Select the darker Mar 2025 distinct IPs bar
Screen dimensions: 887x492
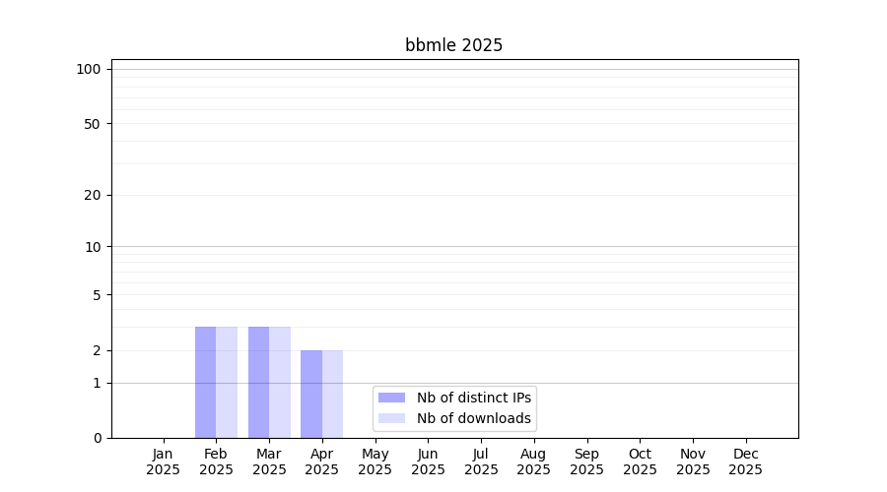pos(258,382)
